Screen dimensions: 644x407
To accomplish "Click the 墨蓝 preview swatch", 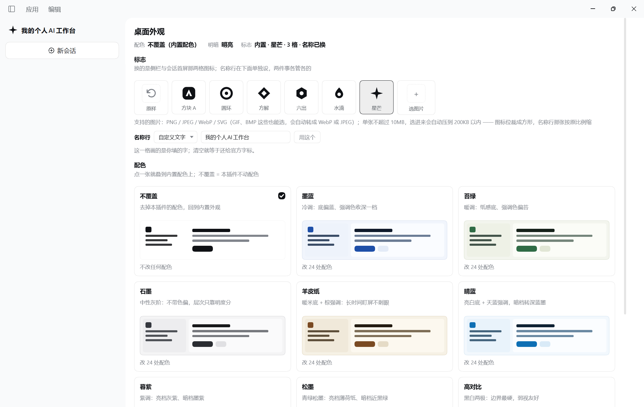I will tap(374, 240).
